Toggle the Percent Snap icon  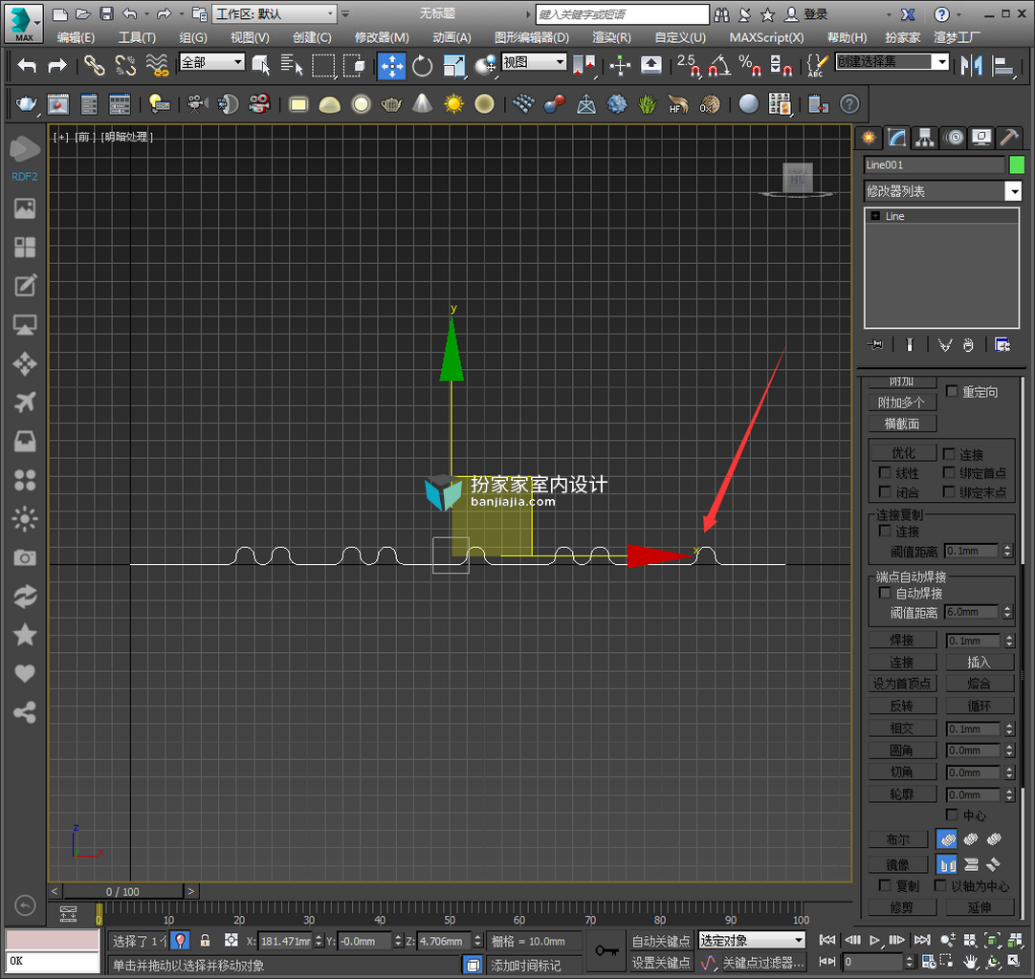[x=750, y=65]
